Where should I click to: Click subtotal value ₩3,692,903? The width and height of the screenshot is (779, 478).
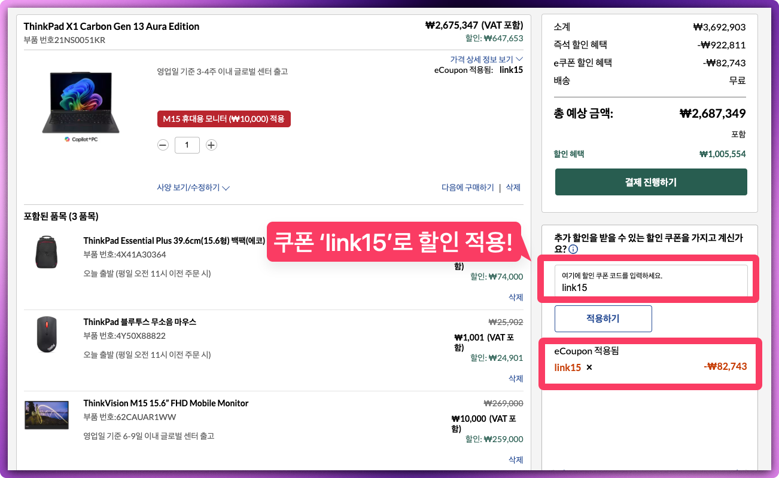[719, 27]
